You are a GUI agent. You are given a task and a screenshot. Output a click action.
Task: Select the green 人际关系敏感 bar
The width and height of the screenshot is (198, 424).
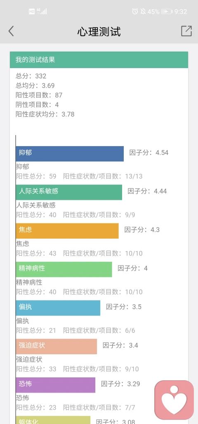69,192
